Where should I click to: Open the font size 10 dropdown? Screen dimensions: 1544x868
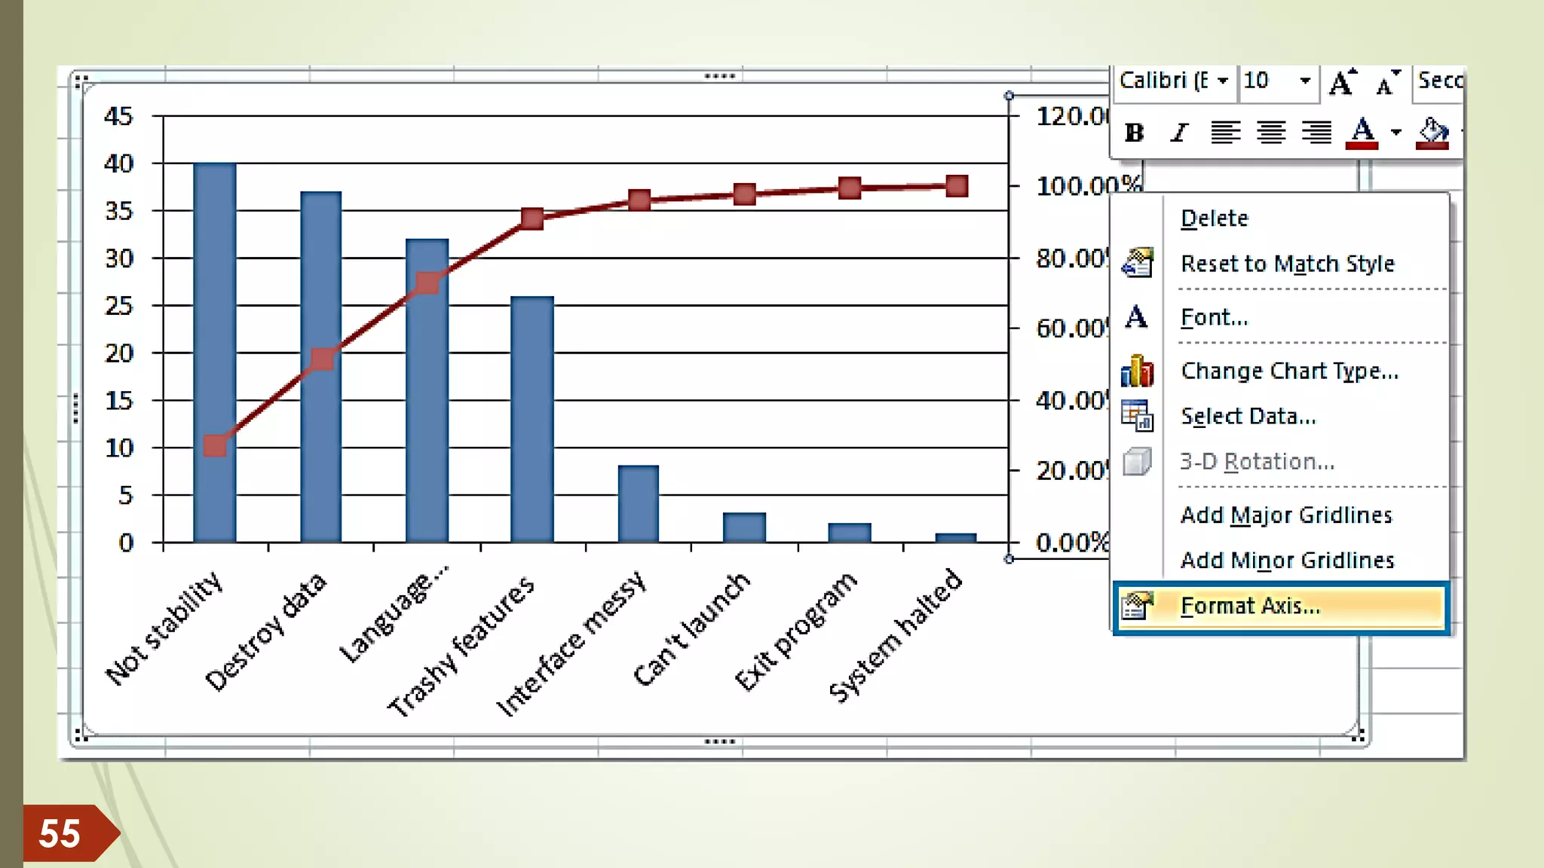pyautogui.click(x=1305, y=81)
